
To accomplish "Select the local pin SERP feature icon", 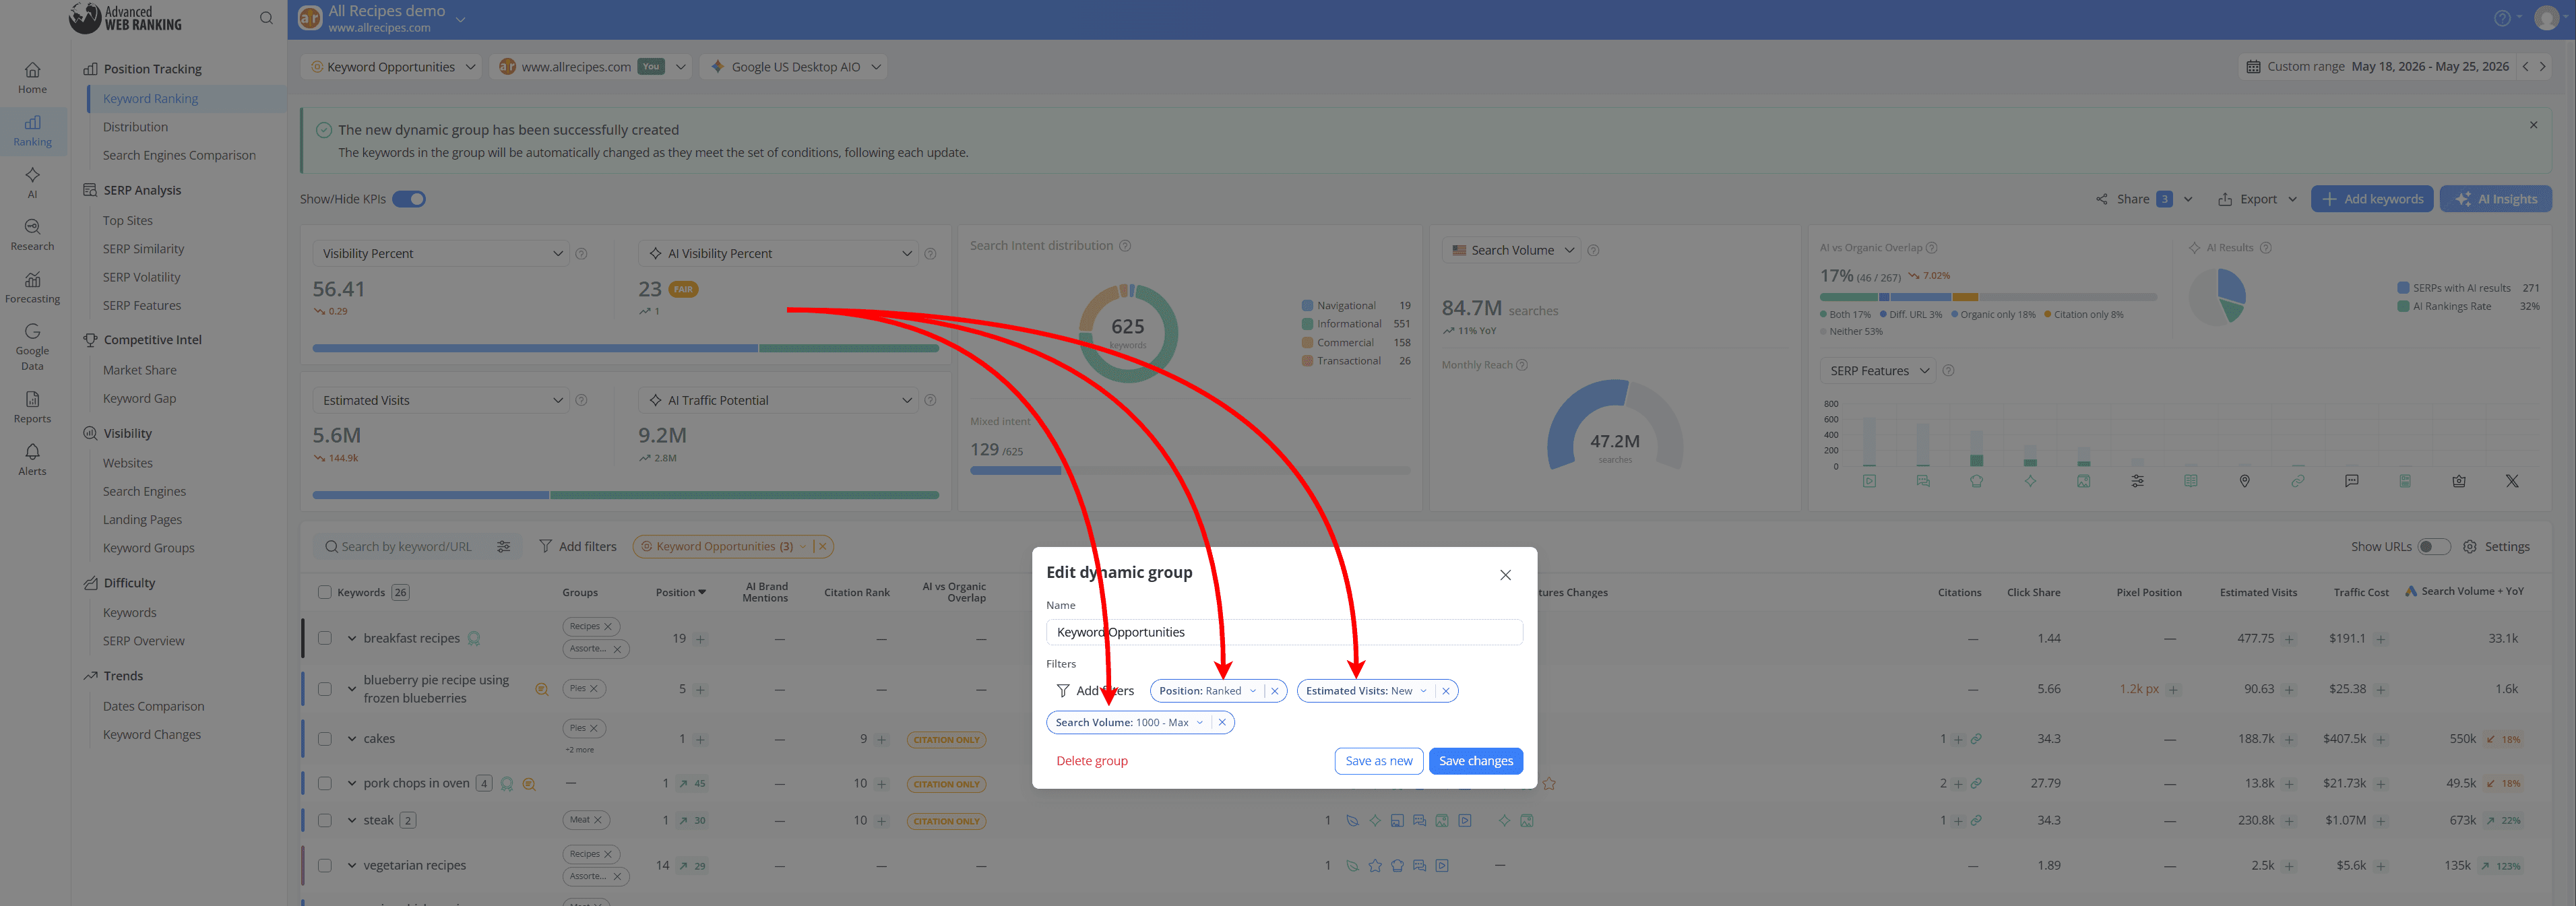I will point(2244,482).
